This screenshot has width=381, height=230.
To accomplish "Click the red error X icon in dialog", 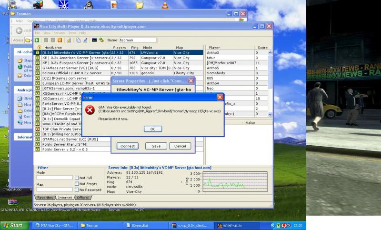I will click(x=90, y=110).
